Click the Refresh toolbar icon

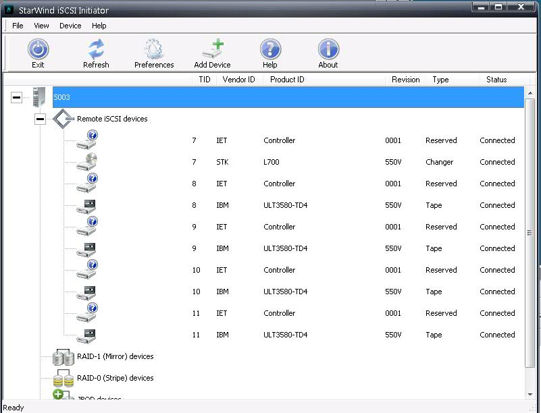pyautogui.click(x=96, y=48)
